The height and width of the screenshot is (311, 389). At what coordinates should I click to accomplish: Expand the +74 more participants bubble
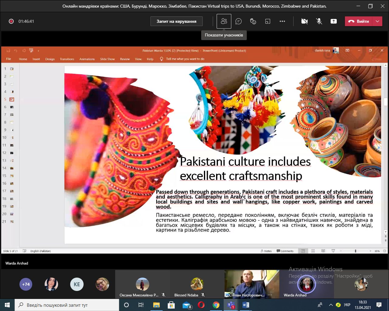[x=26, y=284]
